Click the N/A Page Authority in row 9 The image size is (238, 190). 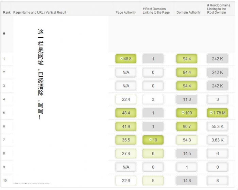tap(126, 167)
